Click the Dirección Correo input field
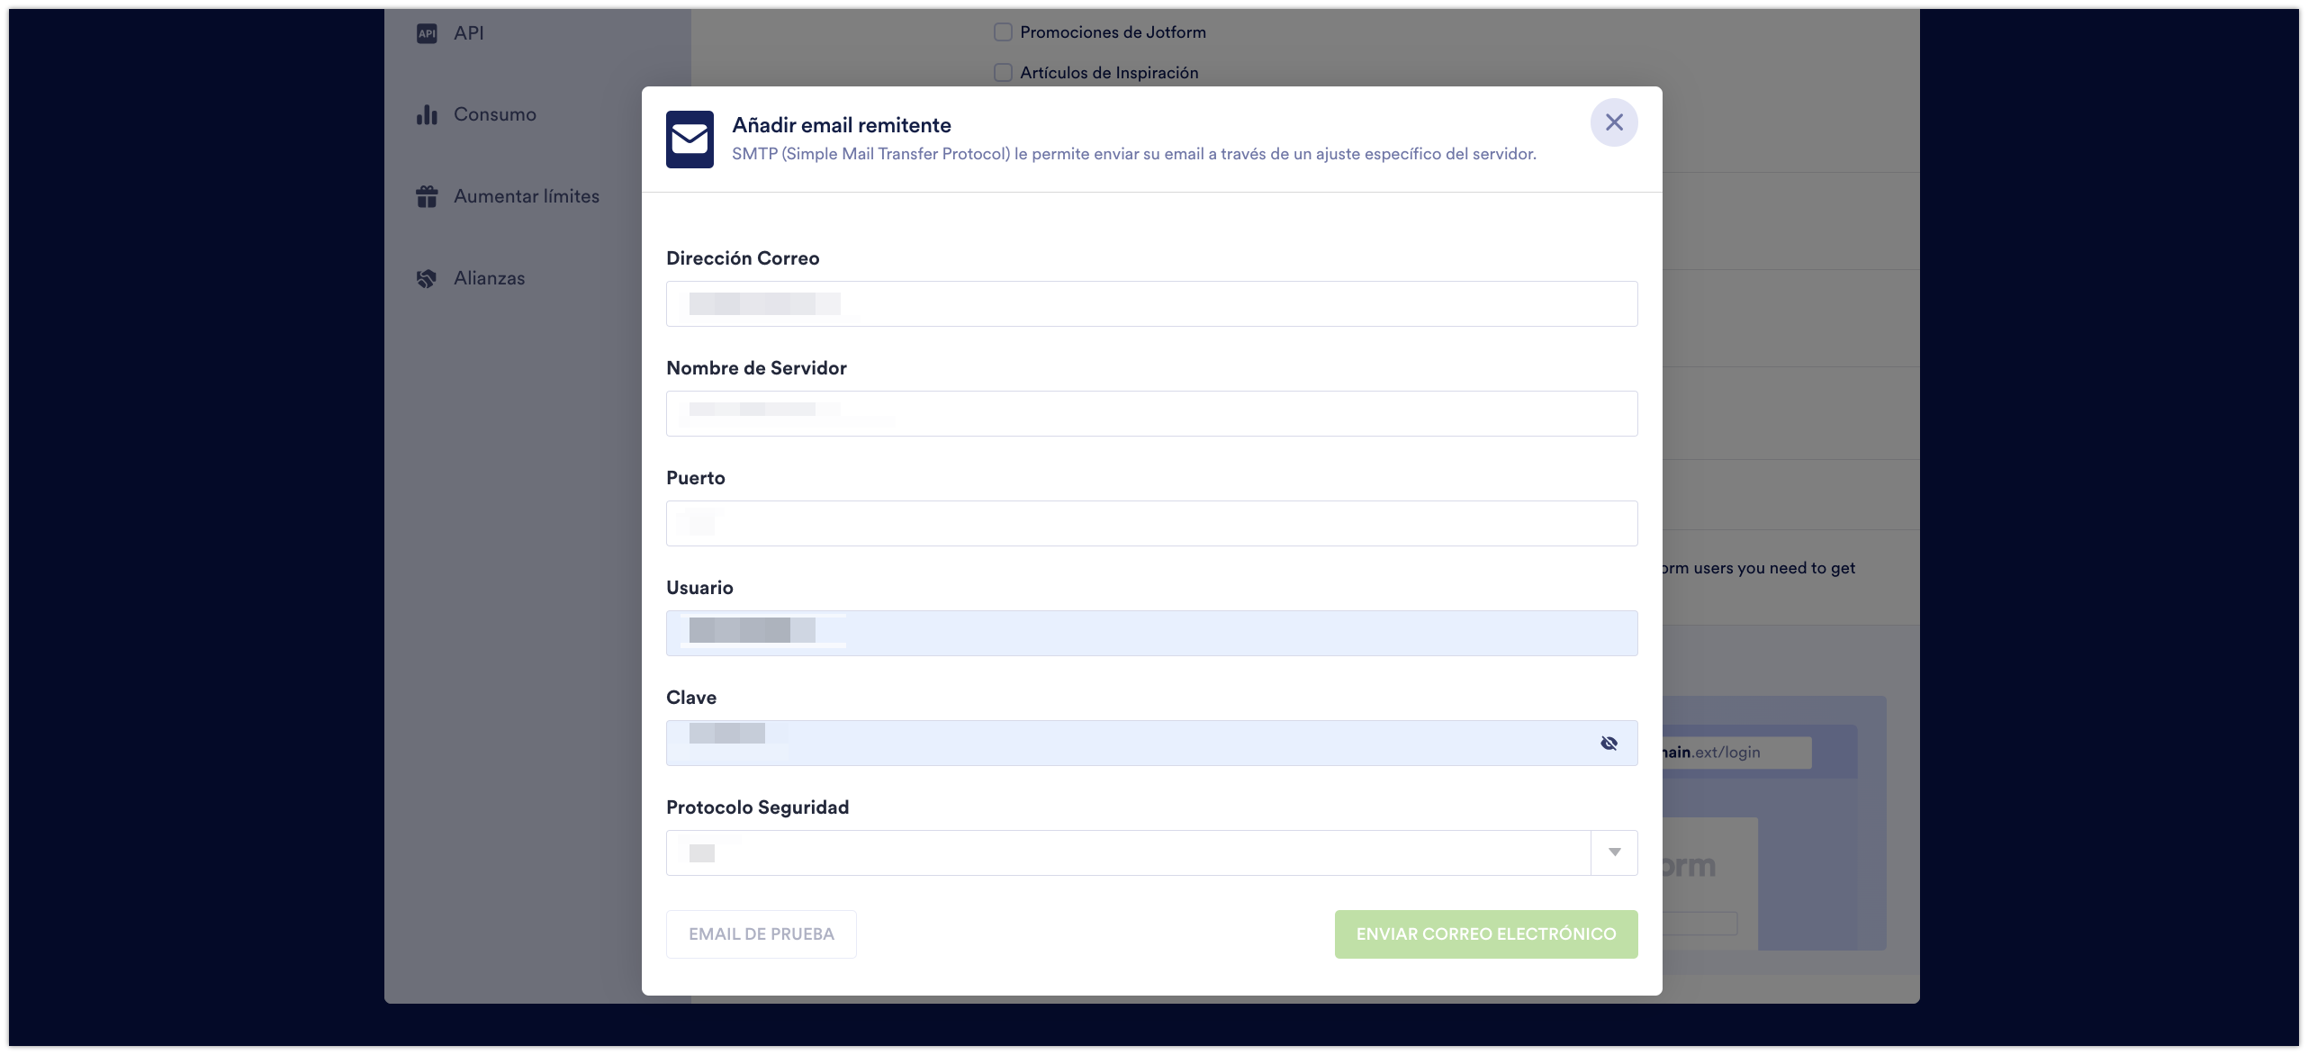Viewport: 2308px width, 1055px height. [1150, 304]
